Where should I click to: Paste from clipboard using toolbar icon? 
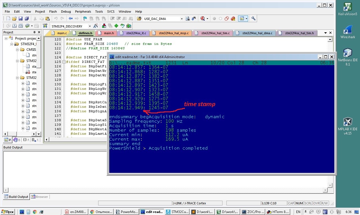click(48, 19)
